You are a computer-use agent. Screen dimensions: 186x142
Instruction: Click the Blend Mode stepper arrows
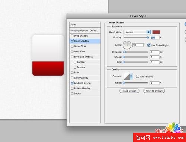[148, 32]
